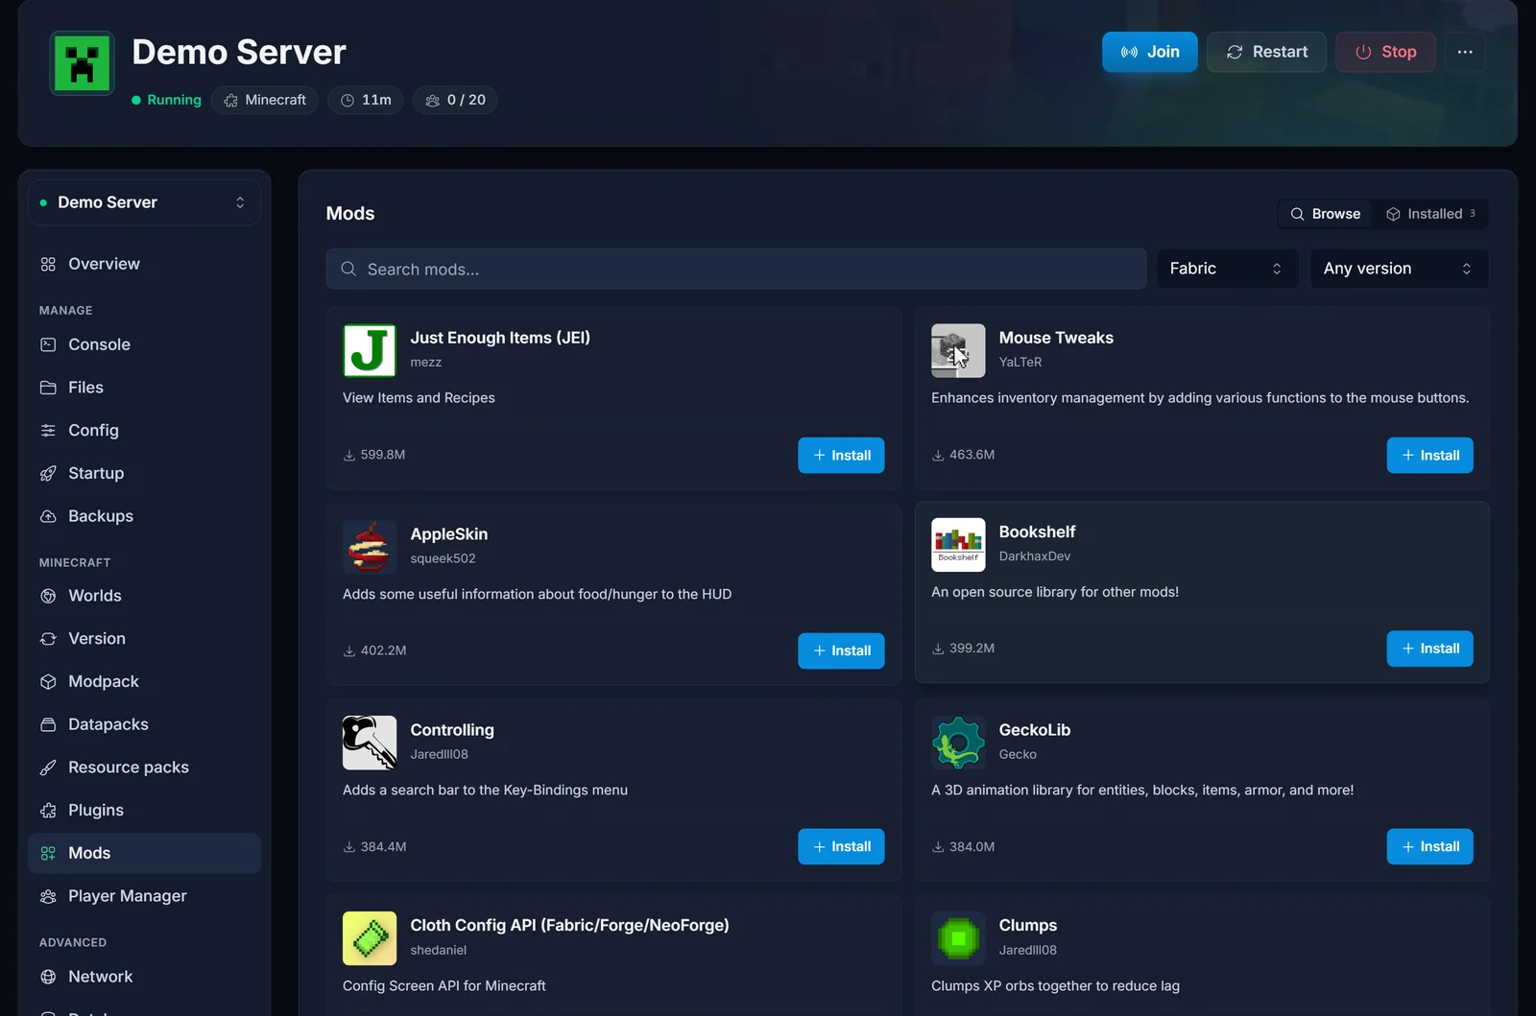Screen dimensions: 1536x1016
Task: Click the Stop server button
Action: point(1385,52)
